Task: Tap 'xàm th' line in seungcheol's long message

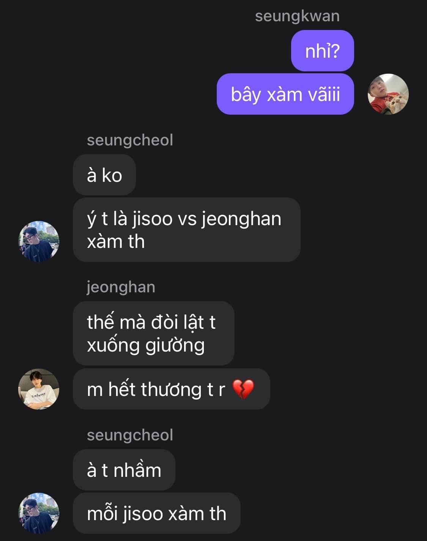Action: coord(116,241)
